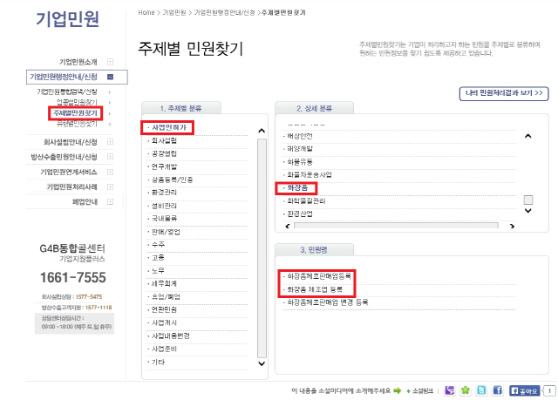Open 화장품제조판매업등록 in the 민원명 list

point(319,276)
